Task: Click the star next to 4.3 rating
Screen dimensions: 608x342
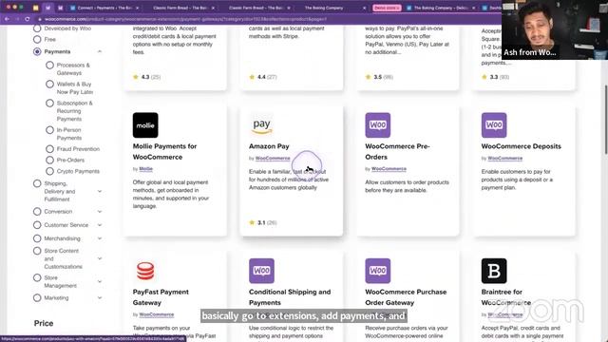Action: point(136,77)
